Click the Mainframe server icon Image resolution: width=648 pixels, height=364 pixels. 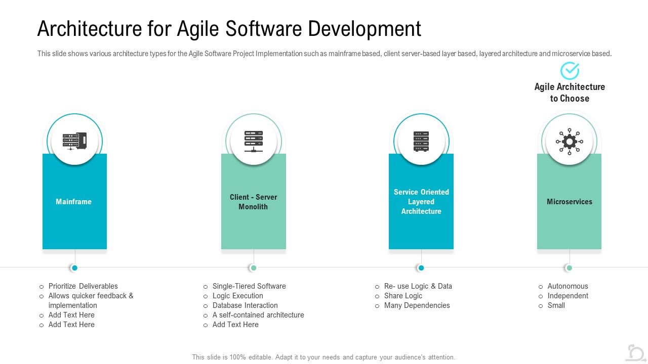pyautogui.click(x=74, y=141)
